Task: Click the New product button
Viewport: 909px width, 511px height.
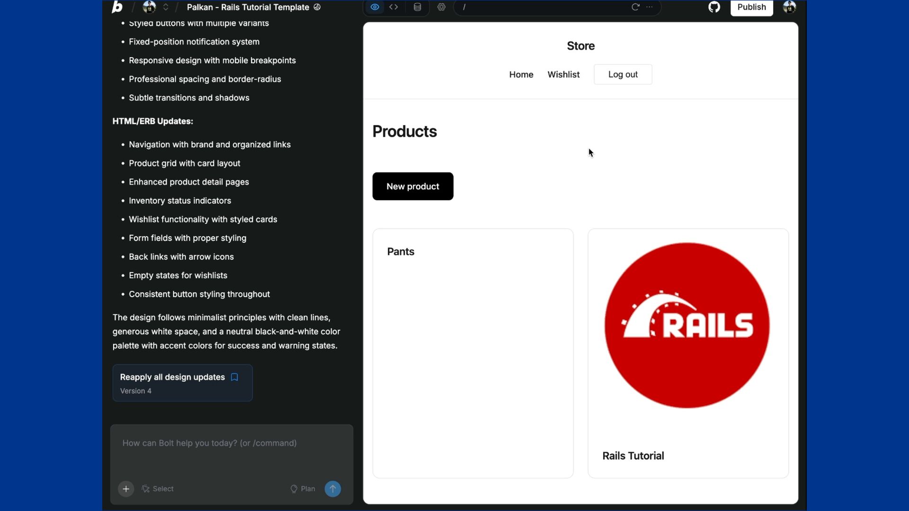Action: coord(413,186)
